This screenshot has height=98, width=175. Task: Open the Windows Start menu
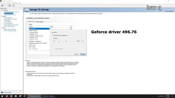[x=2, y=96]
